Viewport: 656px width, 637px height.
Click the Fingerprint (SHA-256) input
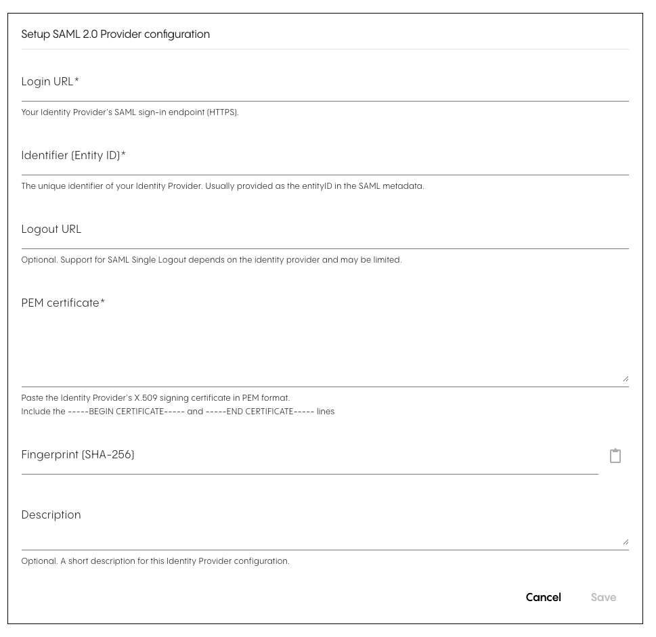tap(309, 456)
